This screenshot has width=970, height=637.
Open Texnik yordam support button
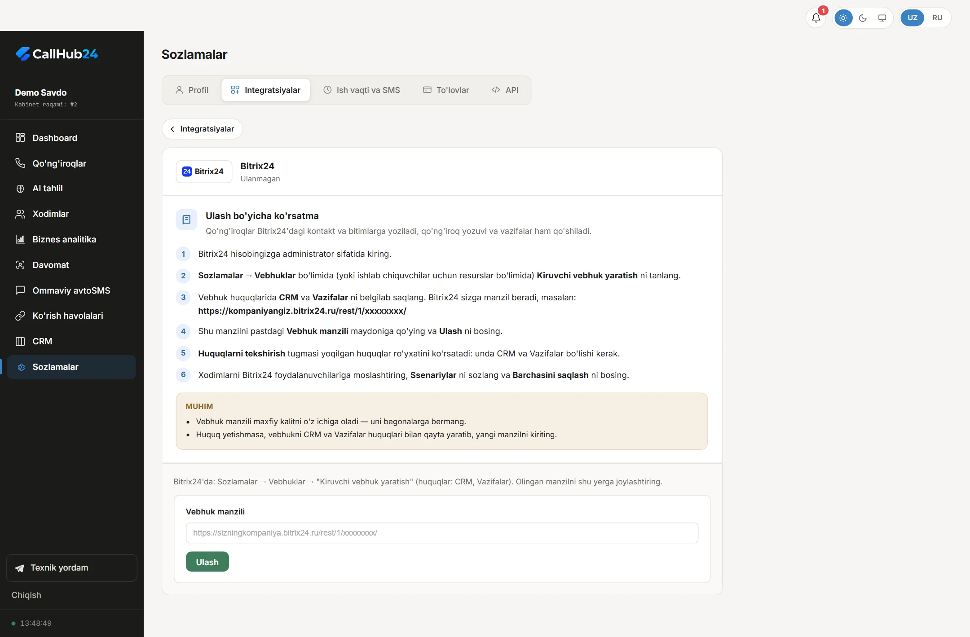(x=72, y=568)
